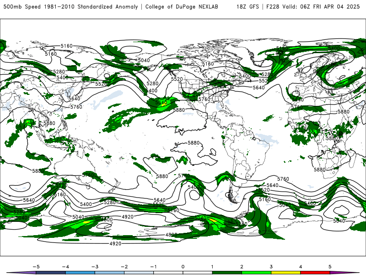This screenshot has width=366, height=275.
Task: Click the positive legend label '2'
Action: [242, 267]
